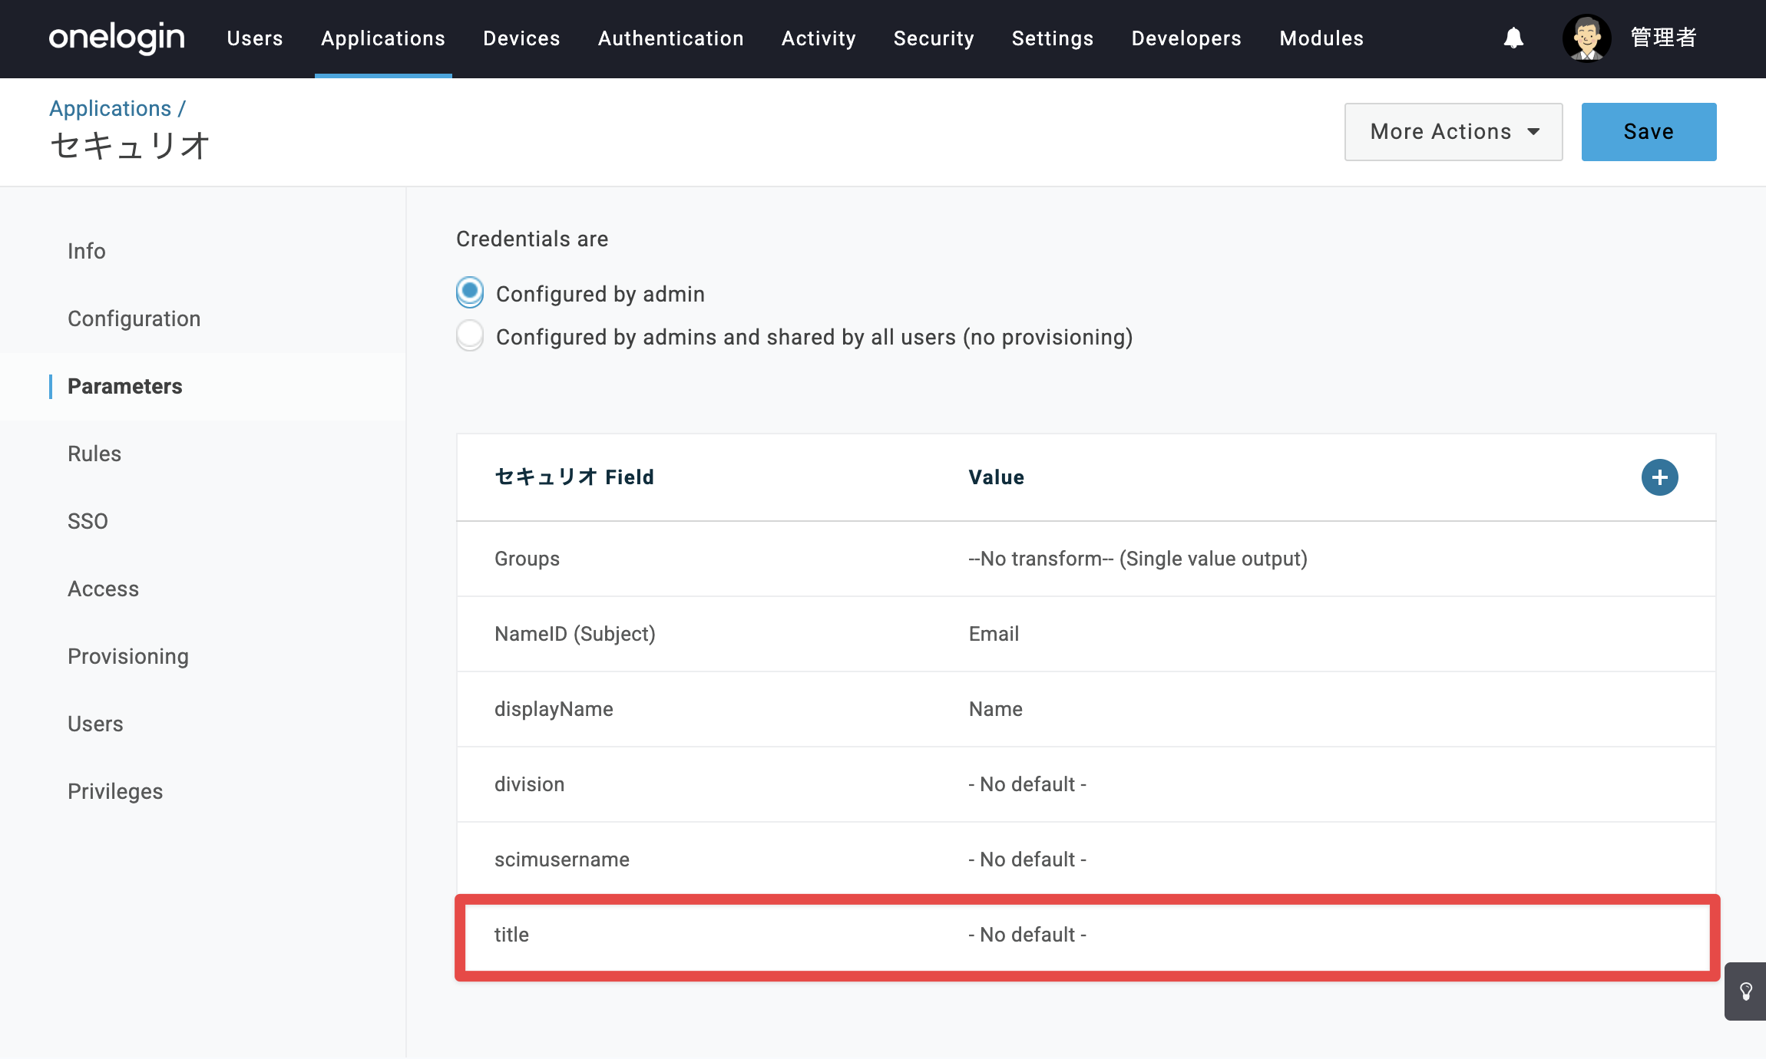Open the Groups parameter row

click(1086, 559)
